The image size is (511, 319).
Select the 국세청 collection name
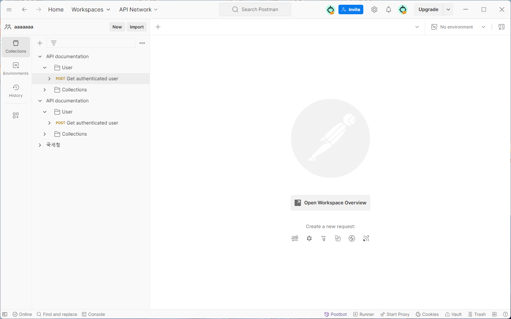pos(53,145)
